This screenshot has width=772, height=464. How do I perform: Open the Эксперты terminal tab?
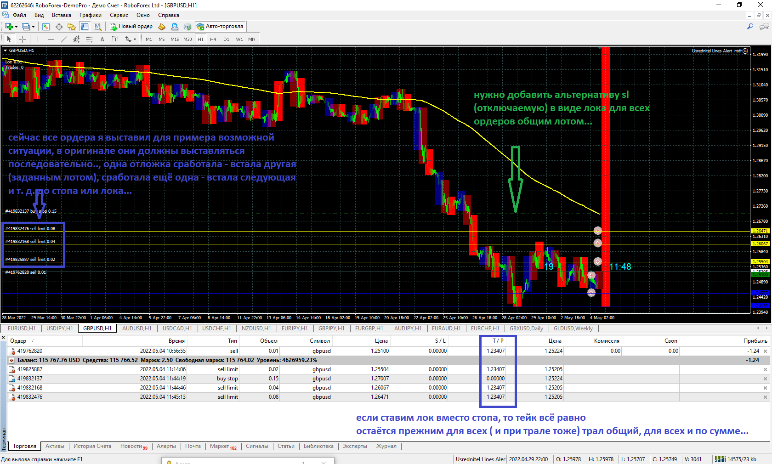click(x=355, y=446)
